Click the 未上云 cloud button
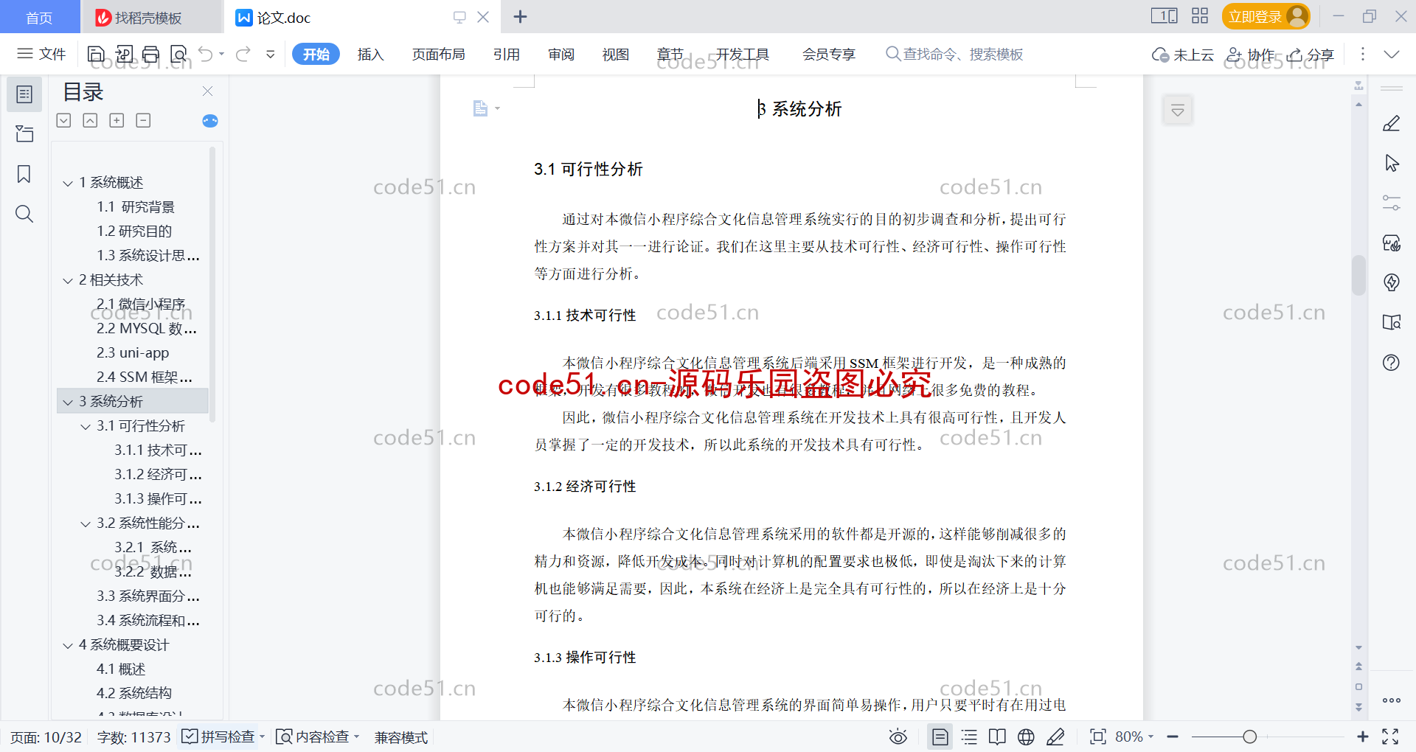Screen dimensions: 1416x752 [x=1183, y=54]
